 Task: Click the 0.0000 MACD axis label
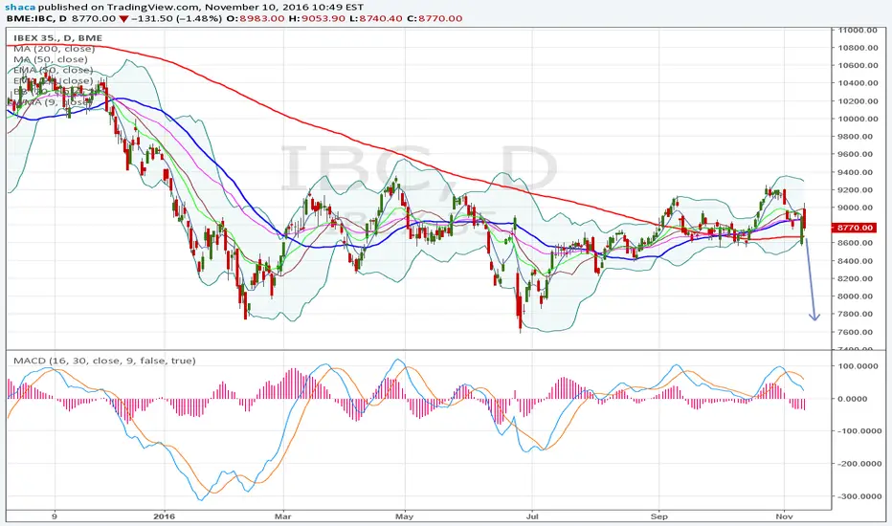coord(853,399)
